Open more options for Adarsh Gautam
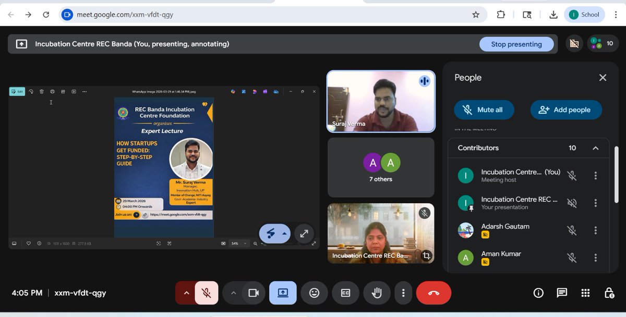Image resolution: width=626 pixels, height=317 pixels. tap(595, 230)
